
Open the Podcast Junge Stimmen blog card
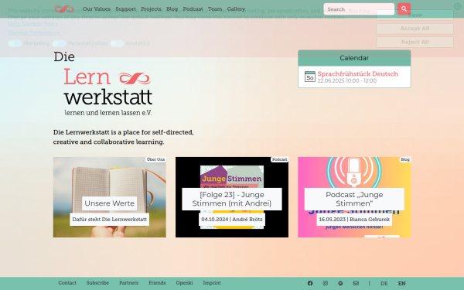tap(354, 197)
